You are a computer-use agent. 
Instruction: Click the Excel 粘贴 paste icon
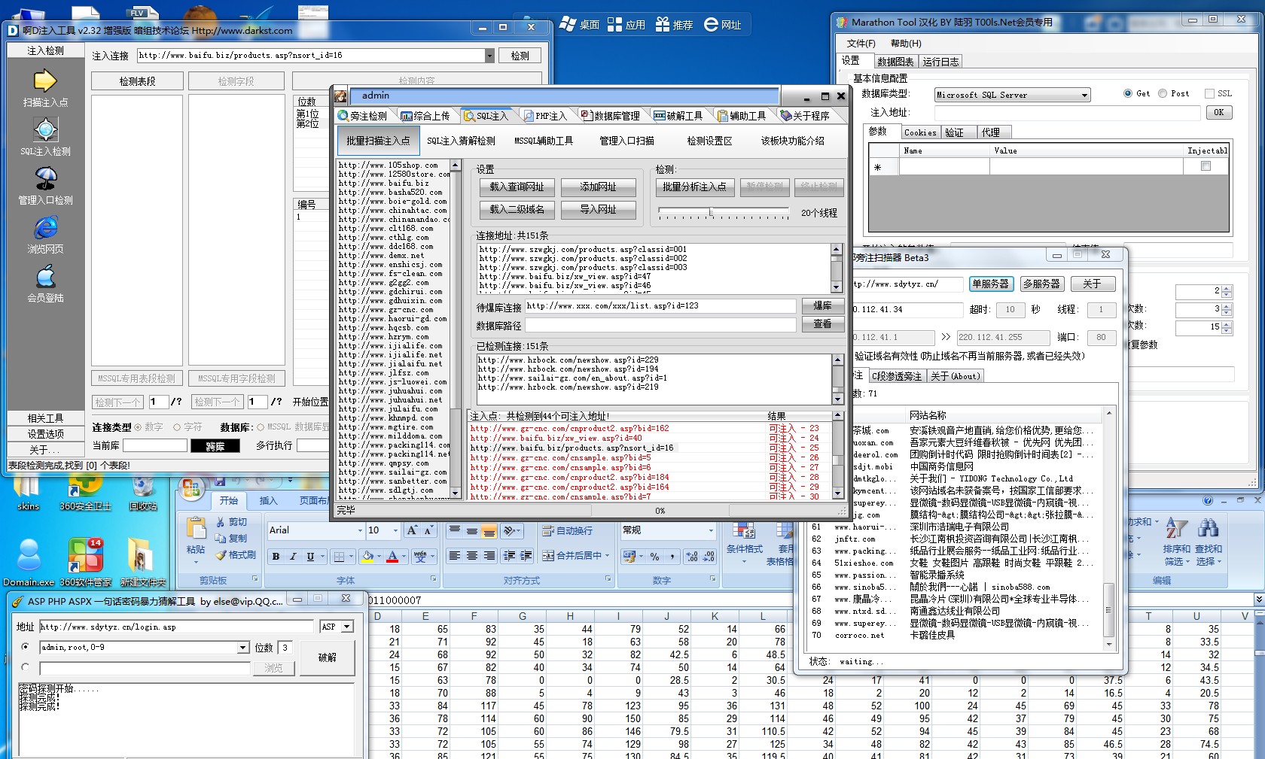[x=196, y=529]
